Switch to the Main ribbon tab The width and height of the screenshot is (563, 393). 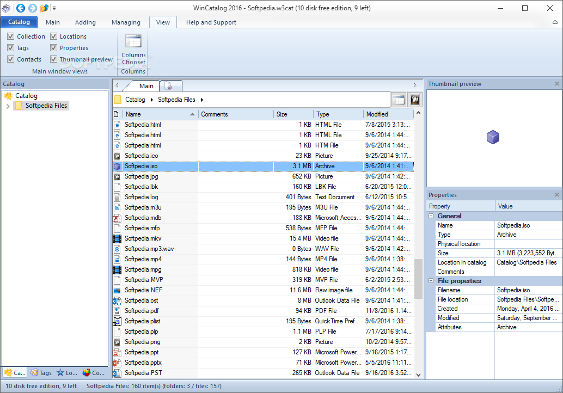[53, 22]
